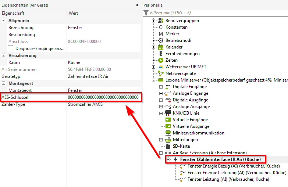Screen dimensions: 288x187
Task: Click the Wetterserver UBIMET weather icon
Action: tap(161, 67)
